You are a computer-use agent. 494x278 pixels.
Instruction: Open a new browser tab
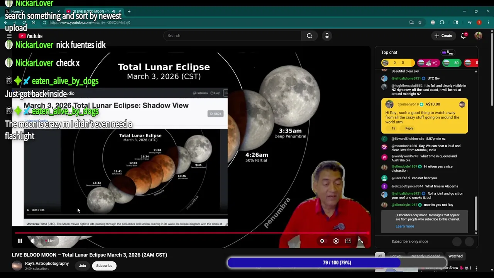129,12
